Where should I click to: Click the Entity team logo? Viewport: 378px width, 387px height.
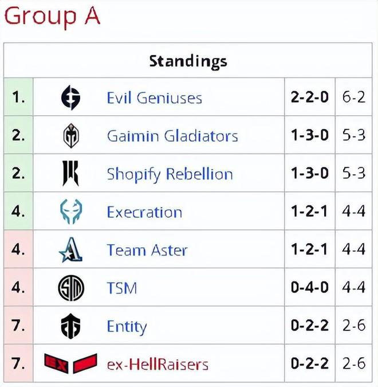[71, 326]
